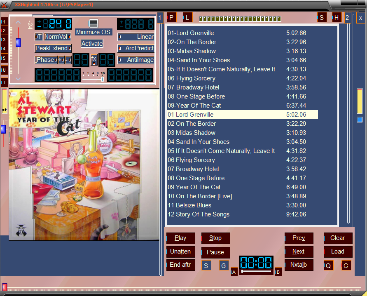The image size is (367, 296).
Task: Lower volume with the down arrow
Action: 18,79
